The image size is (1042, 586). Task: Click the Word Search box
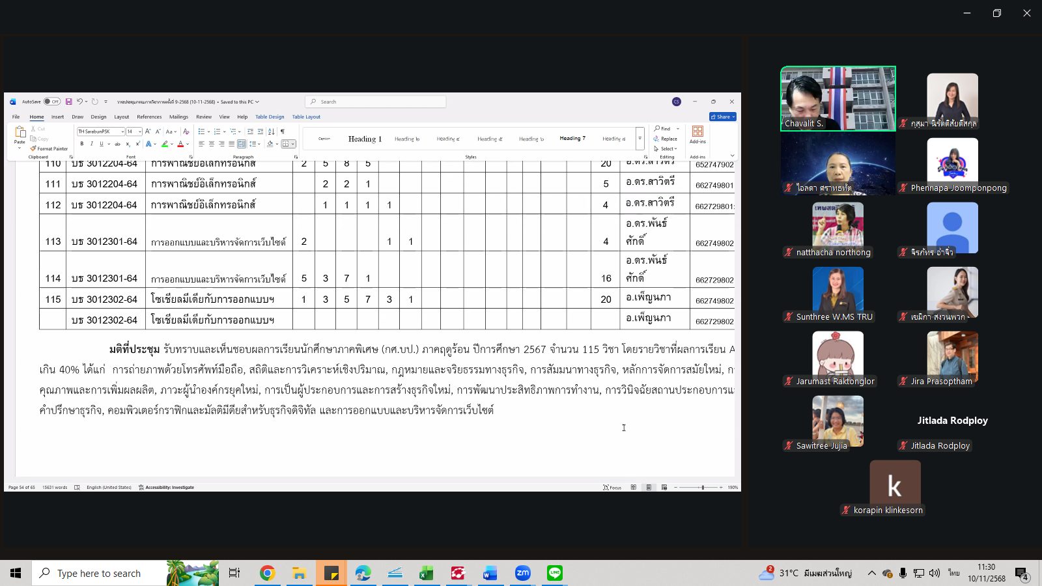(x=375, y=102)
